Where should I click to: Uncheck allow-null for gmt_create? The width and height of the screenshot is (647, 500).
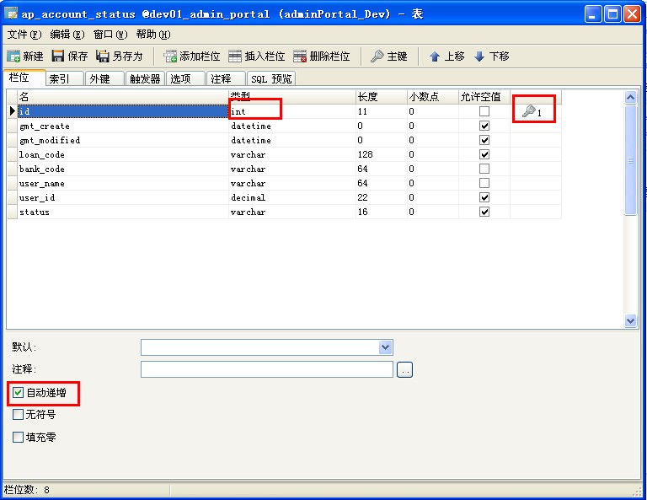484,126
